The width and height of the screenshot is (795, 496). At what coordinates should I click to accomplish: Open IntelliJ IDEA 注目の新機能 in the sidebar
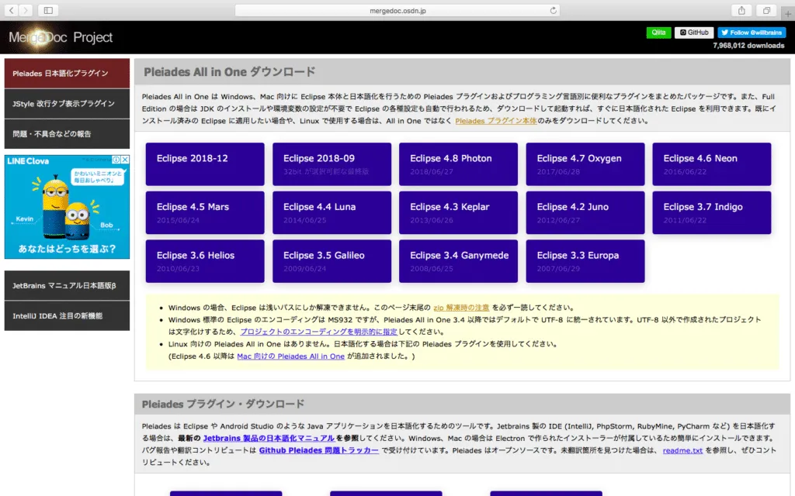[x=67, y=316]
